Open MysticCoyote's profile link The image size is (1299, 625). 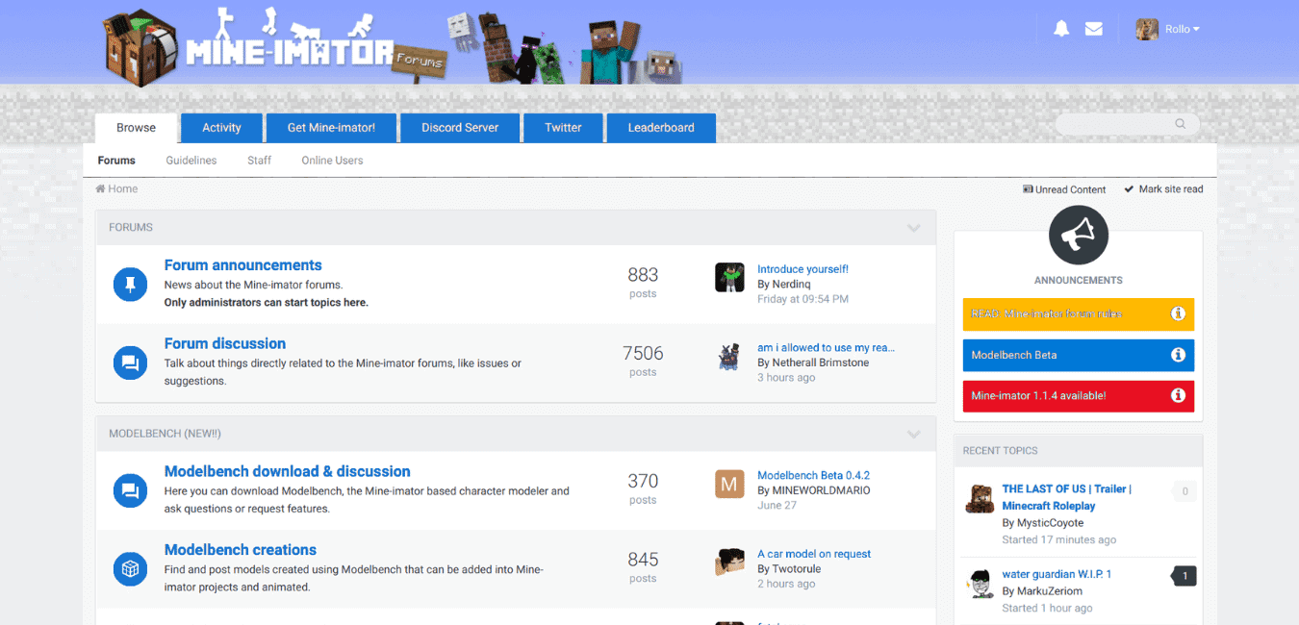tap(1051, 523)
